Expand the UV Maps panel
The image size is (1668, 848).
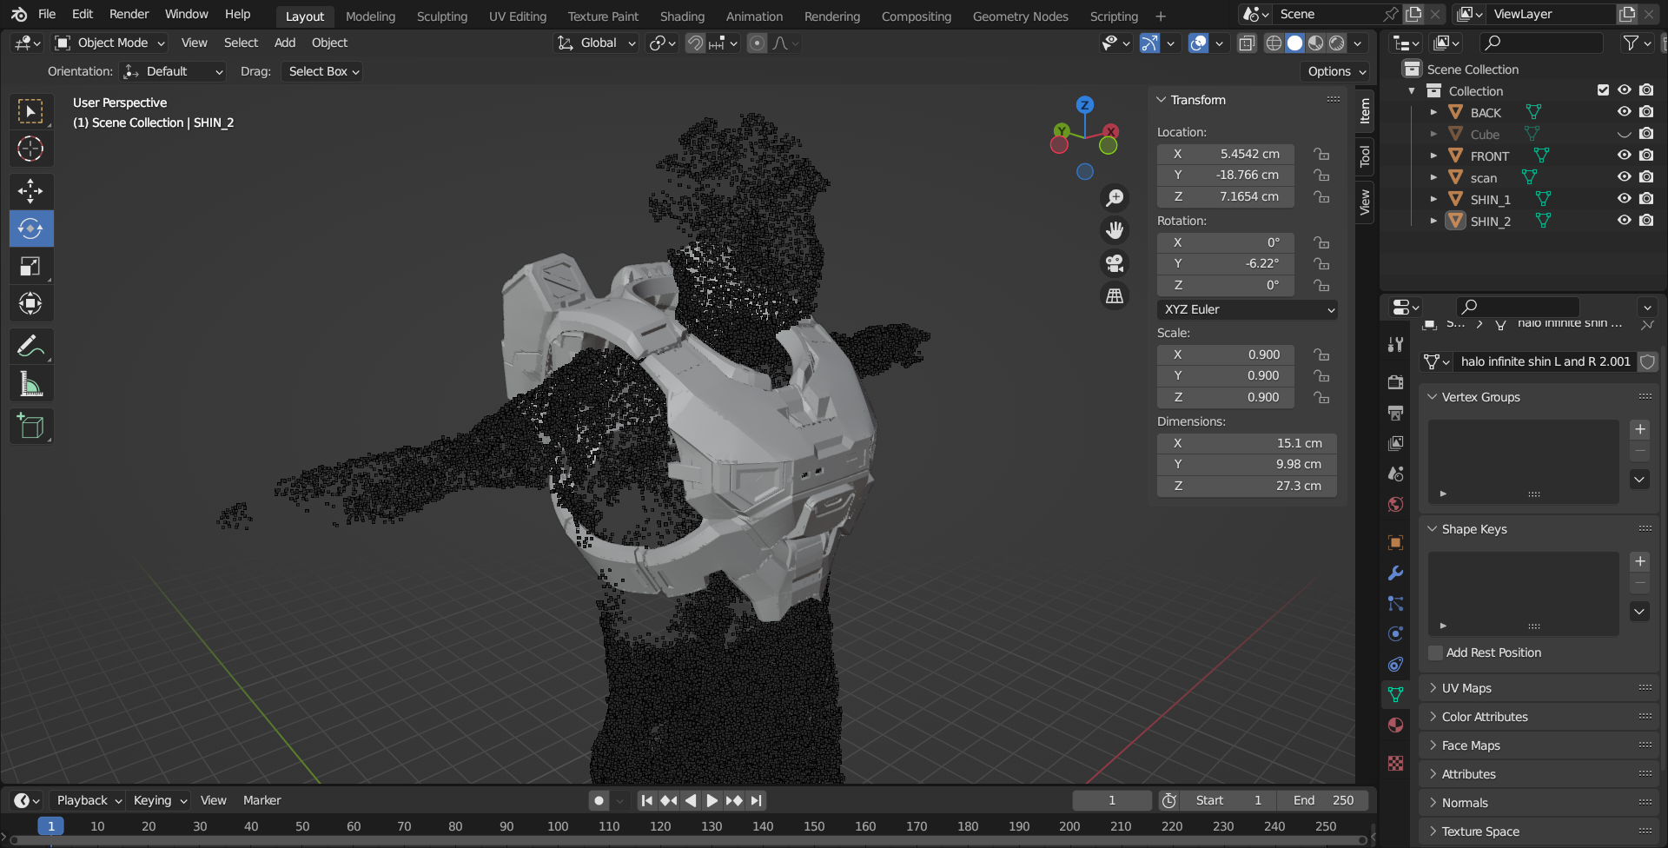[x=1466, y=688]
